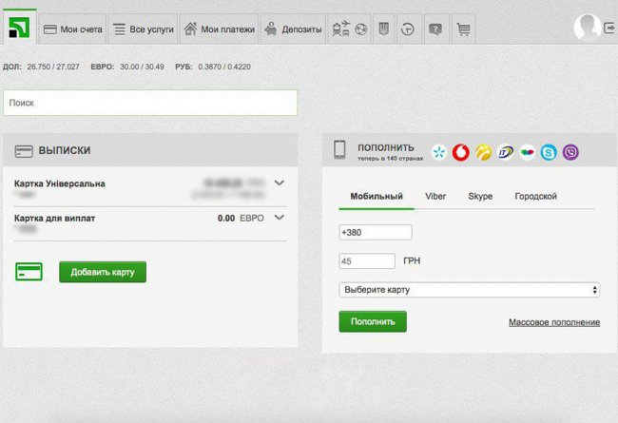The height and width of the screenshot is (423, 618).
Task: Select Vodafone operator icon
Action: coord(461,152)
